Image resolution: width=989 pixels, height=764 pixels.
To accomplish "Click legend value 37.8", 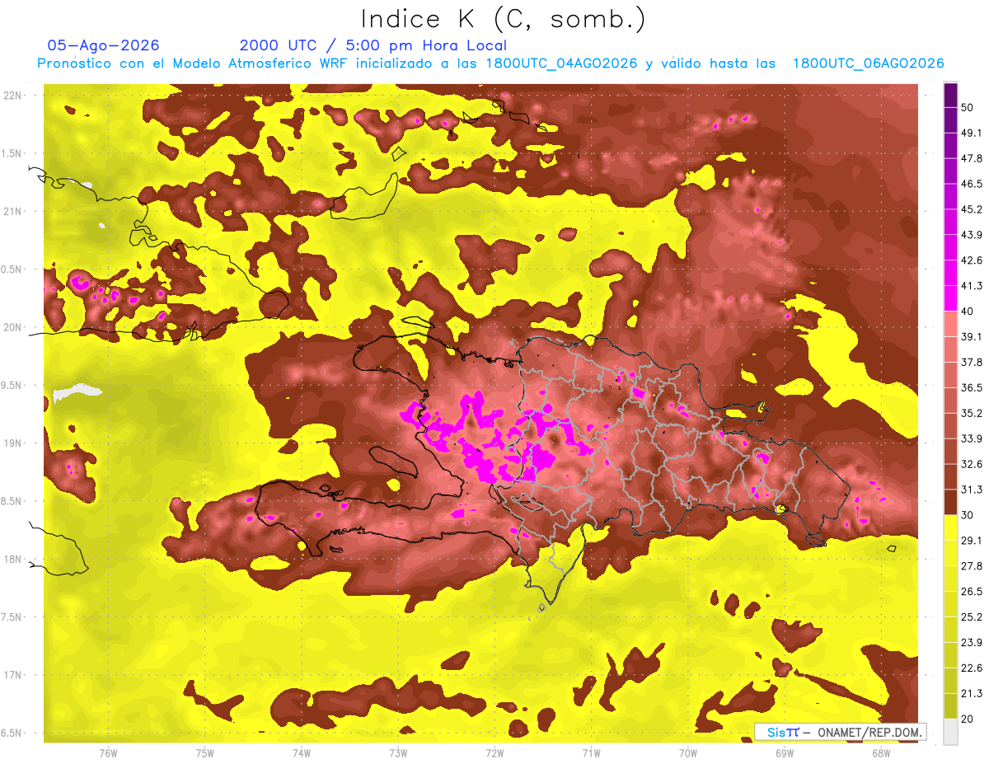I will click(972, 362).
